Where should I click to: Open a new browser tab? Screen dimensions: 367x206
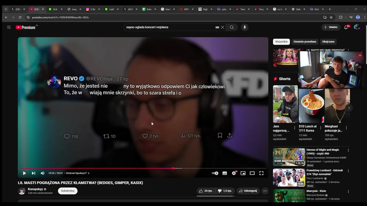coord(330,9)
